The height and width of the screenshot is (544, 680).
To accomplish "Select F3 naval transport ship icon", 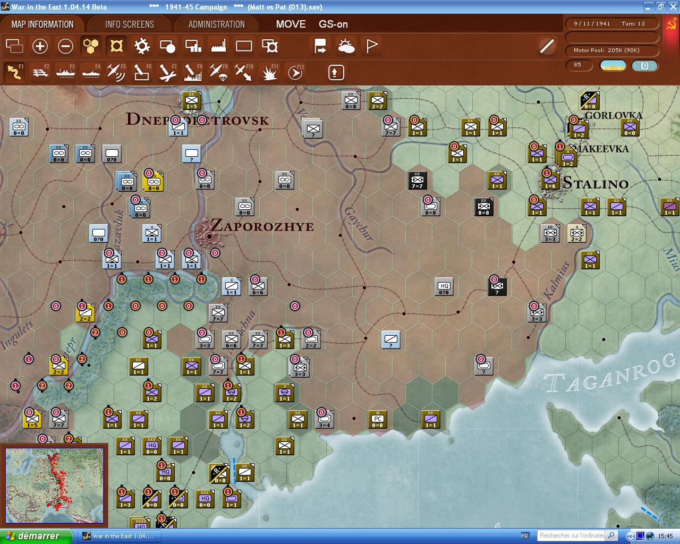I will tap(65, 72).
